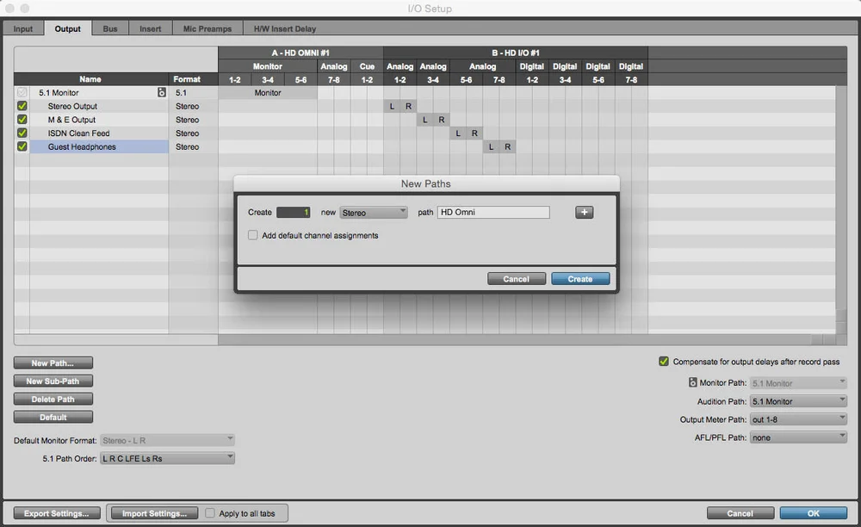Screen dimensions: 861x527
Task: Open the Audition Path dropdown
Action: coord(798,400)
